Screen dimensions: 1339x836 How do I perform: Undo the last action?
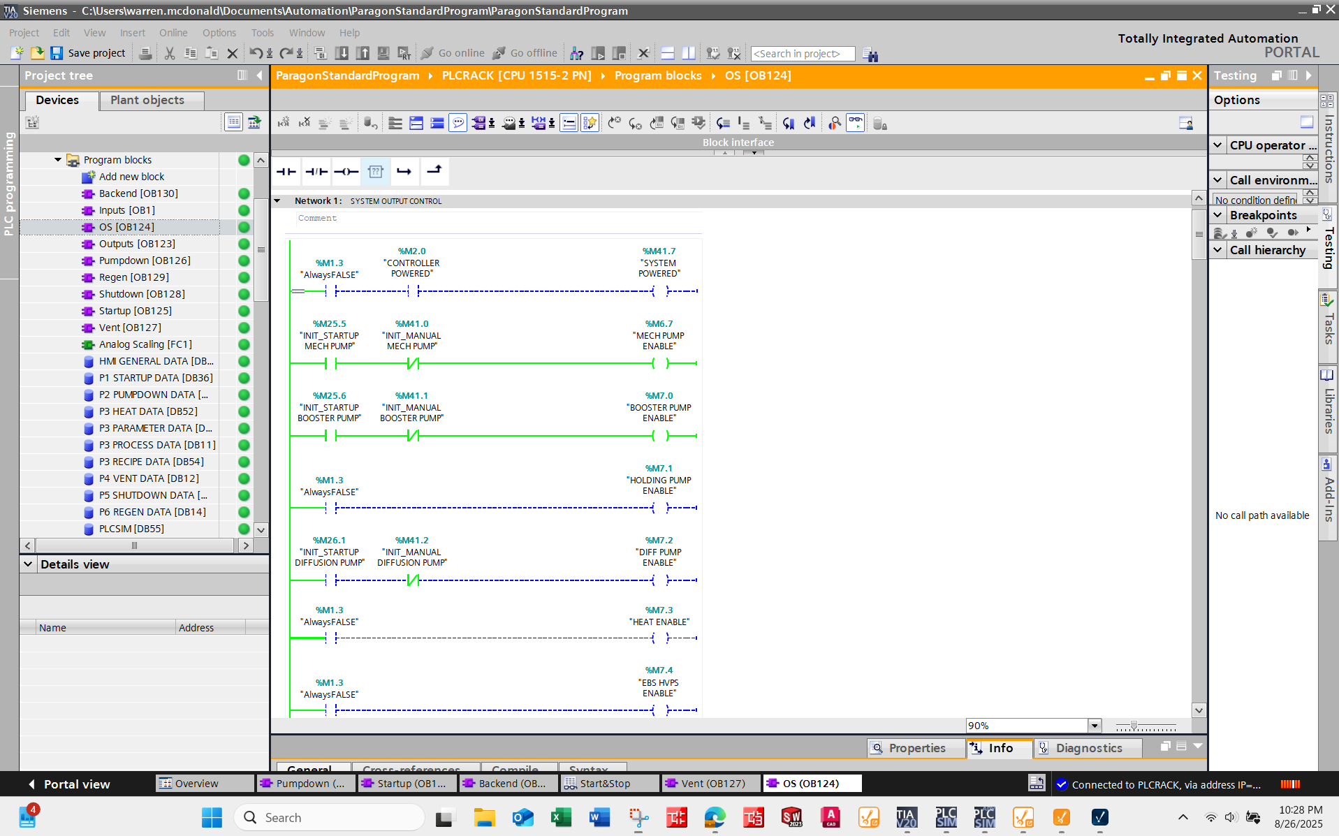(x=256, y=53)
